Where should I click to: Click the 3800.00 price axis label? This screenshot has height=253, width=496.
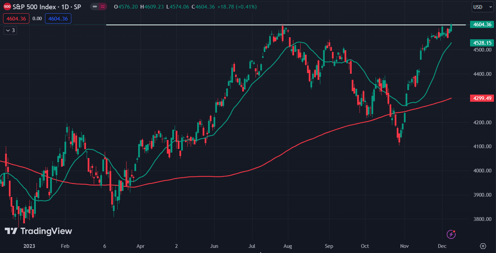point(483,219)
